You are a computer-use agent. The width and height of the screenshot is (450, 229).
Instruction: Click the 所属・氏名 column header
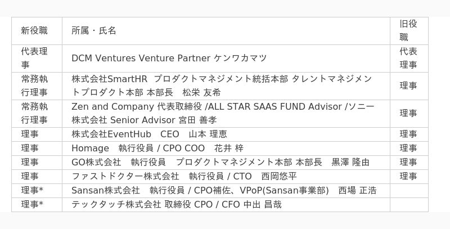(226, 31)
